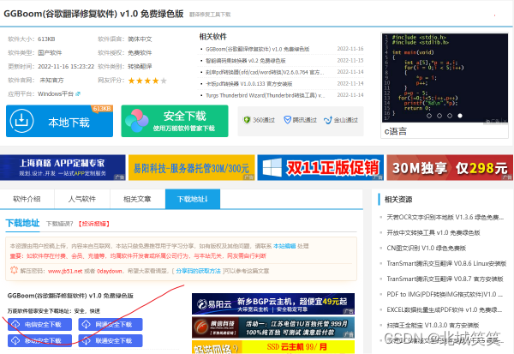This screenshot has width=514, height=354.
Task: Open 开放中文转换工具 v1.0 resource
Action: tap(433, 232)
